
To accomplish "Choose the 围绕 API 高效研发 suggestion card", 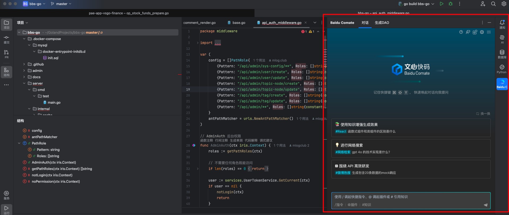I will click(411, 169).
